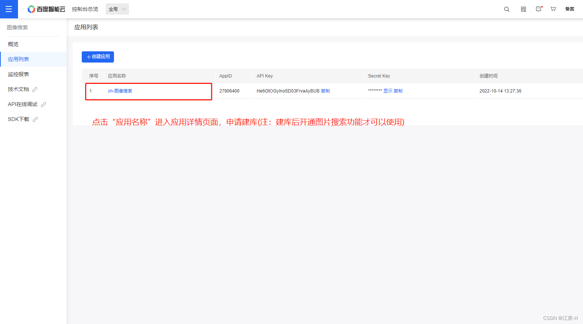Click the link icon beside API在线调试
583x324 pixels.
43,105
